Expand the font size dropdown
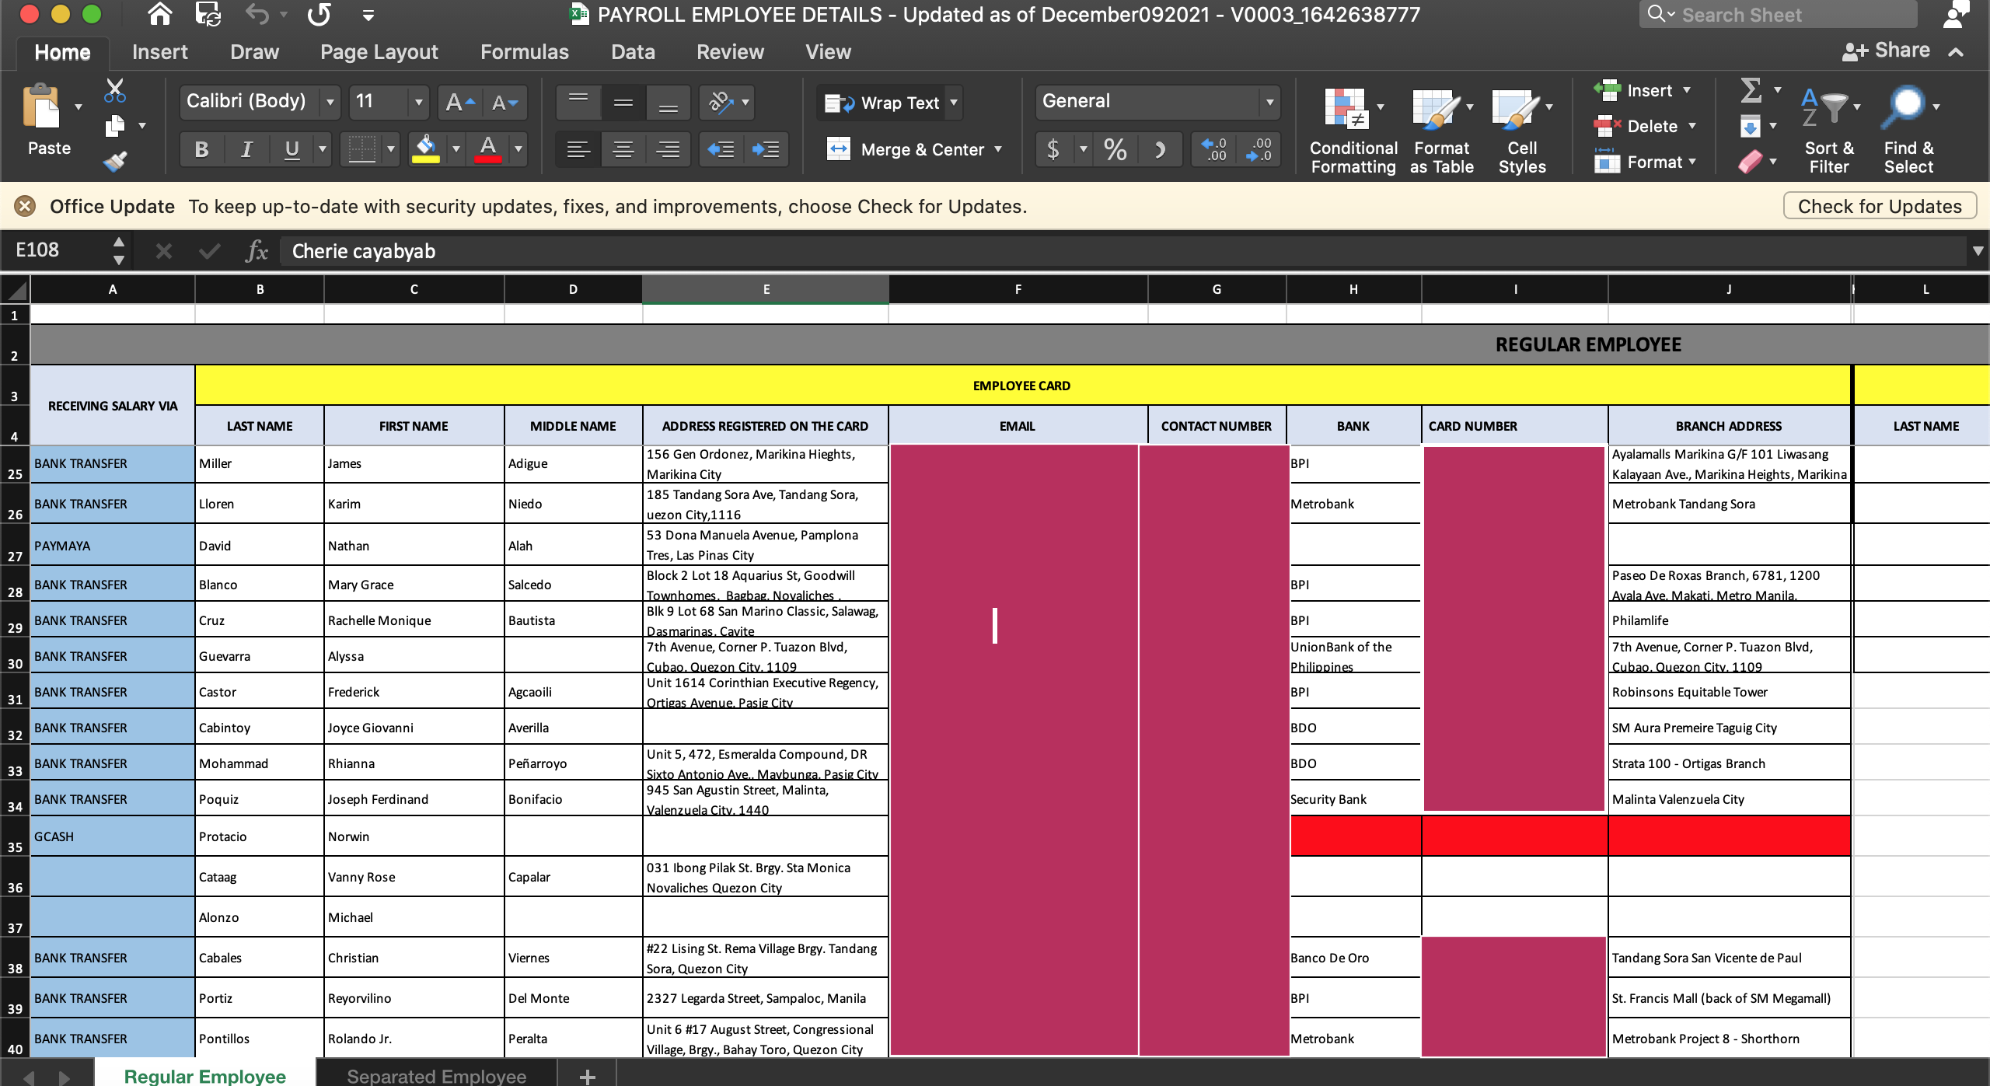1990x1086 pixels. pos(418,102)
